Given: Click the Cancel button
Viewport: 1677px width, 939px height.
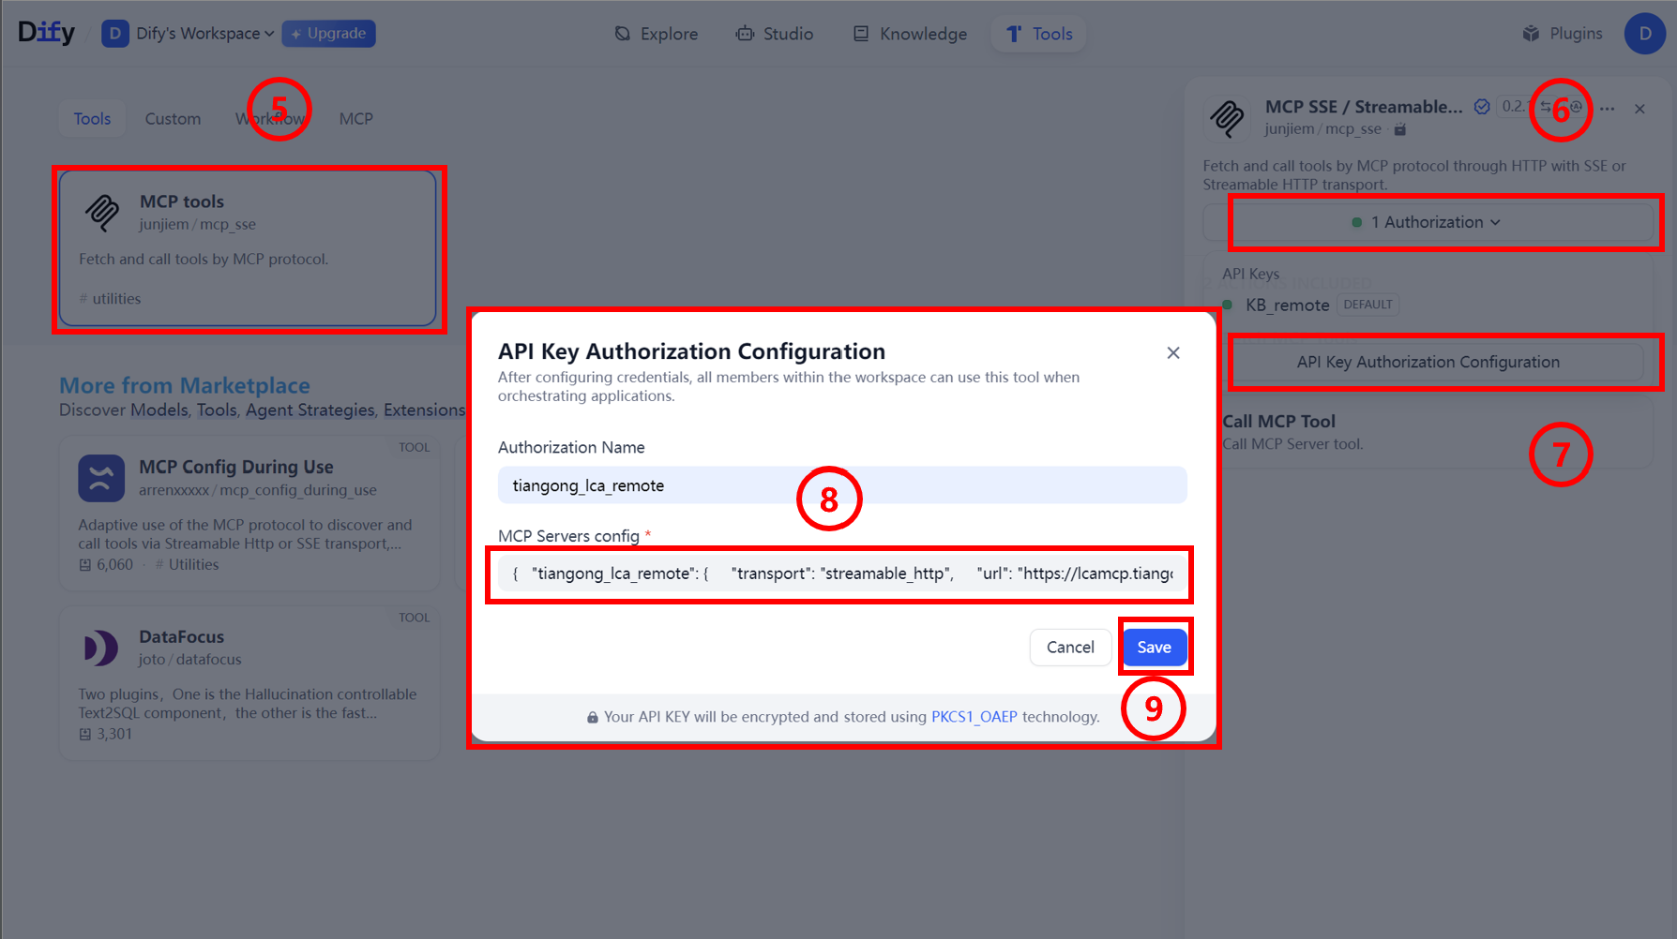Looking at the screenshot, I should [x=1069, y=648].
